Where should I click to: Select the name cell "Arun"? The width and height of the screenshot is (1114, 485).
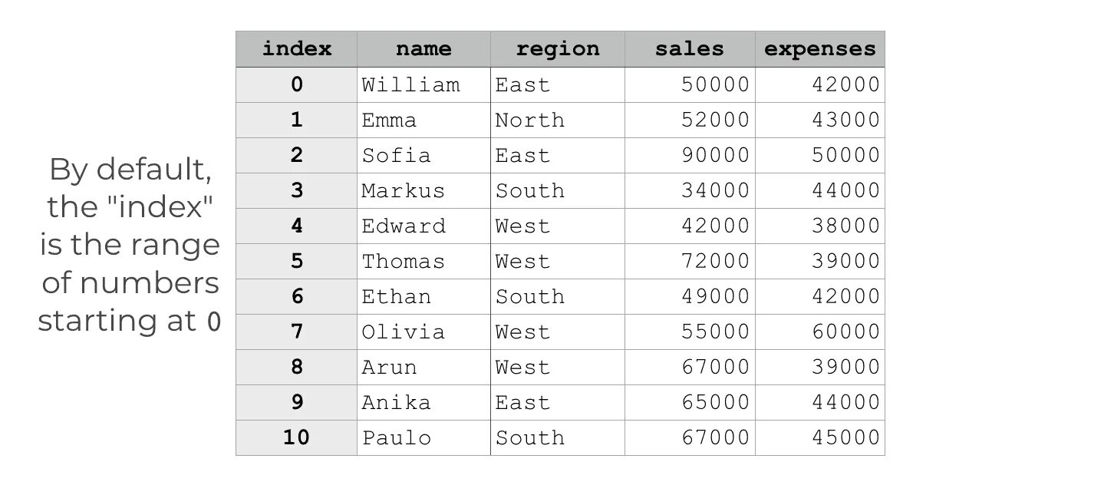[424, 367]
